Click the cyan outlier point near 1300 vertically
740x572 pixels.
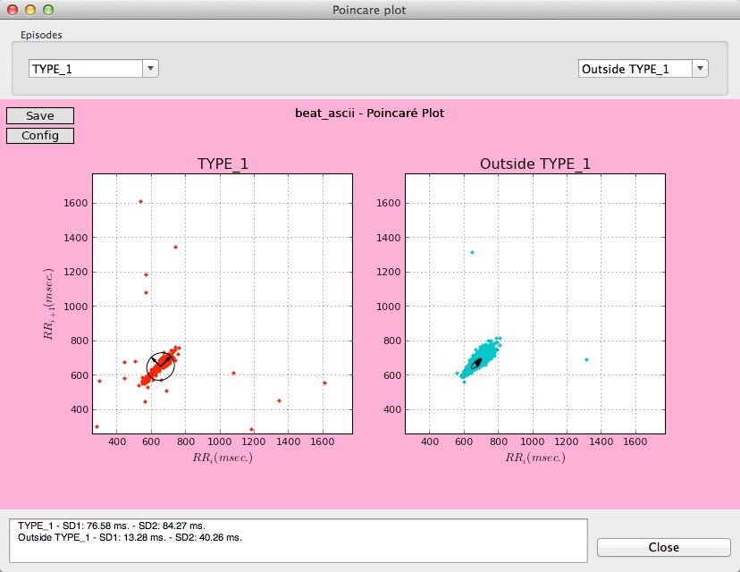point(473,253)
